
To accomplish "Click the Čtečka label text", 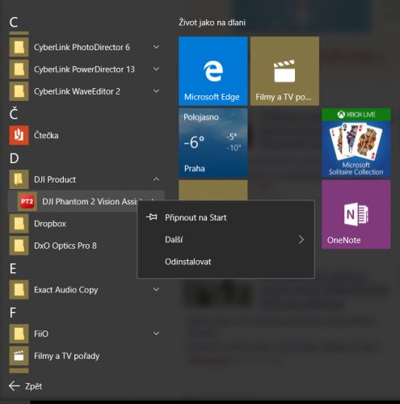I will point(46,135).
